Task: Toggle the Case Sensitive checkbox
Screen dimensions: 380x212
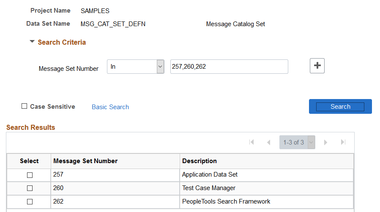Action: [x=24, y=106]
